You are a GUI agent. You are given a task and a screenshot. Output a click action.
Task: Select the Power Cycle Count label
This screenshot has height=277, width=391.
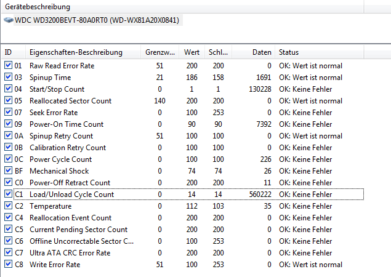click(60, 159)
